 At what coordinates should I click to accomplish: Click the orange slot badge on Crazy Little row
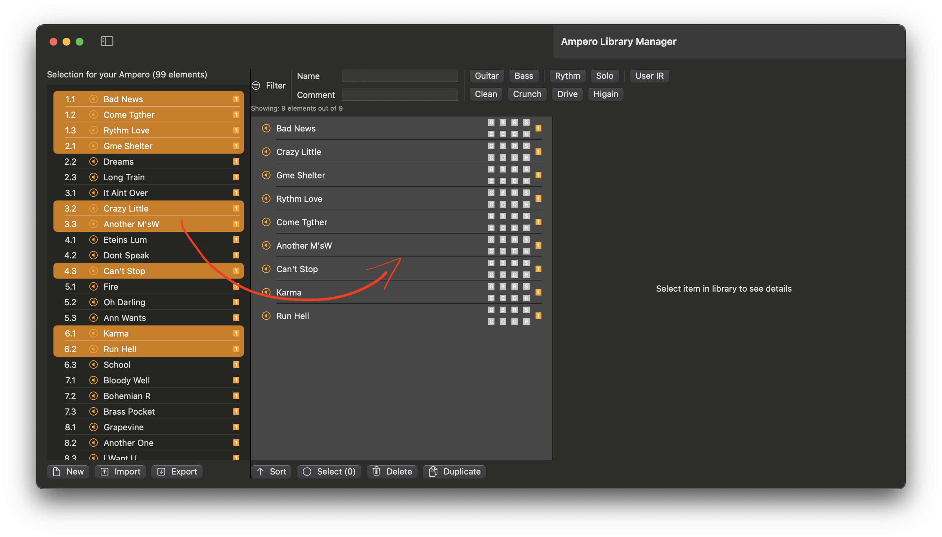coord(538,152)
